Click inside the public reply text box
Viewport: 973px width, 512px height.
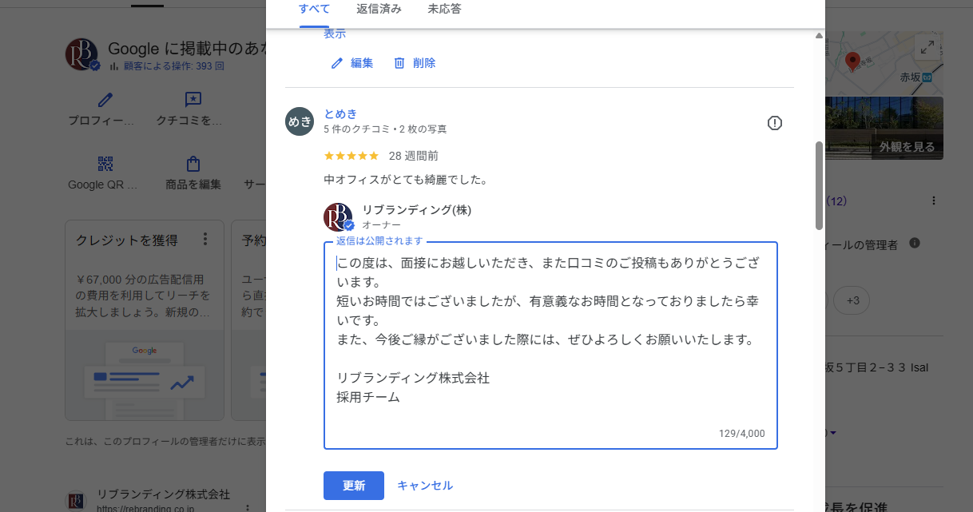[550, 345]
